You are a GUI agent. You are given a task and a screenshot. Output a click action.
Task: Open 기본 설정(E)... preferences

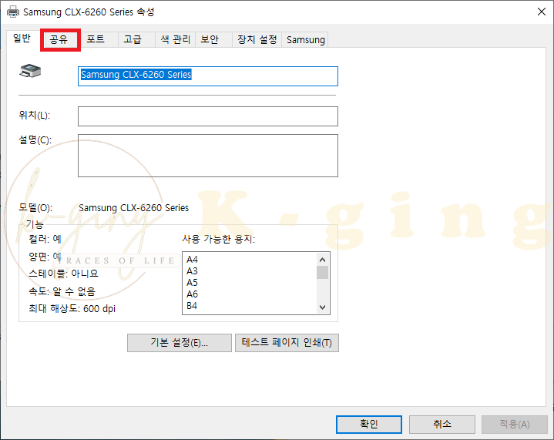coord(179,343)
